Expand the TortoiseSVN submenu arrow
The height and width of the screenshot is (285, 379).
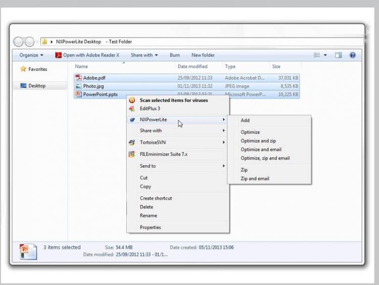click(x=223, y=142)
